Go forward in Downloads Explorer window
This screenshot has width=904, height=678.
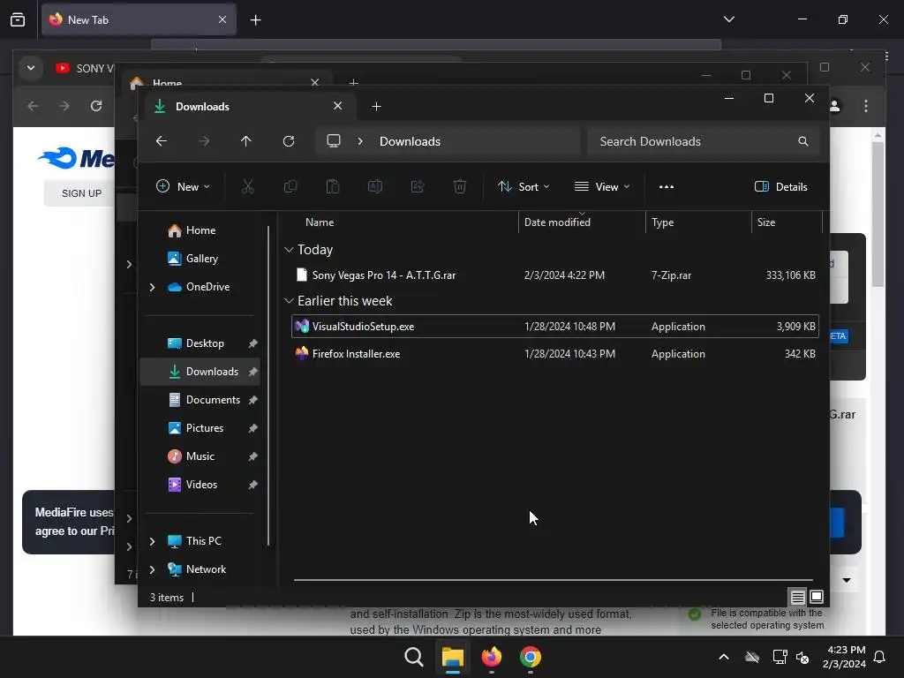point(204,141)
